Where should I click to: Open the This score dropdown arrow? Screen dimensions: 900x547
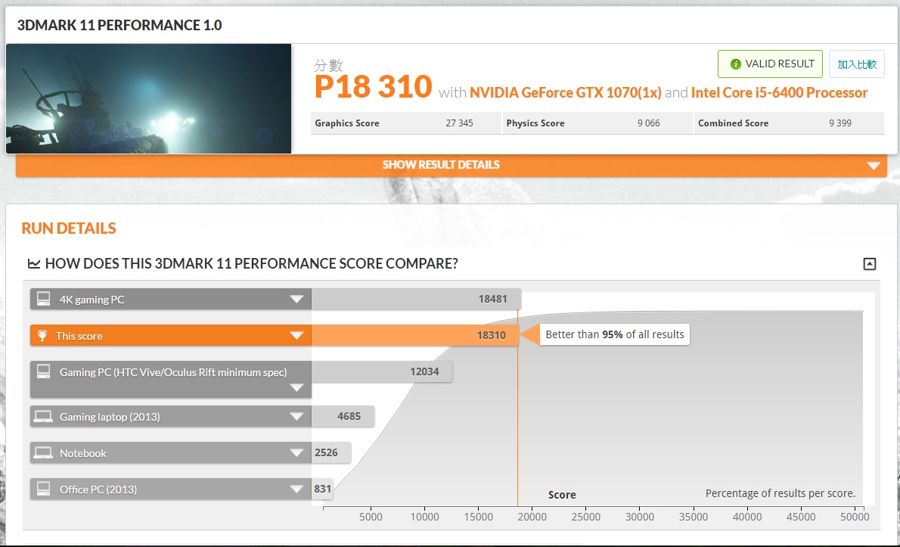click(296, 335)
